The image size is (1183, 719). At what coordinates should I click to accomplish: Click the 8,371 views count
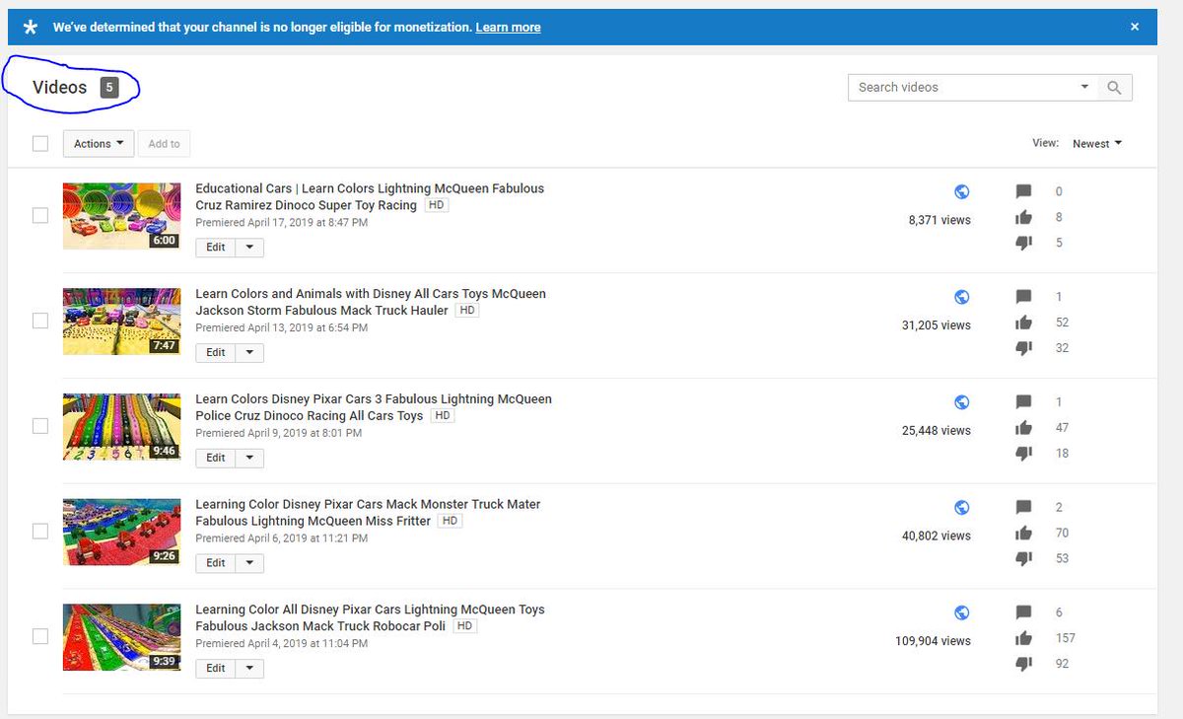tap(939, 220)
